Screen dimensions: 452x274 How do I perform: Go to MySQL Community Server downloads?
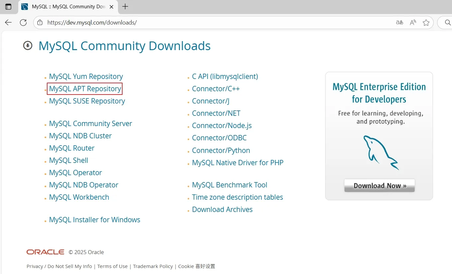[x=91, y=124]
